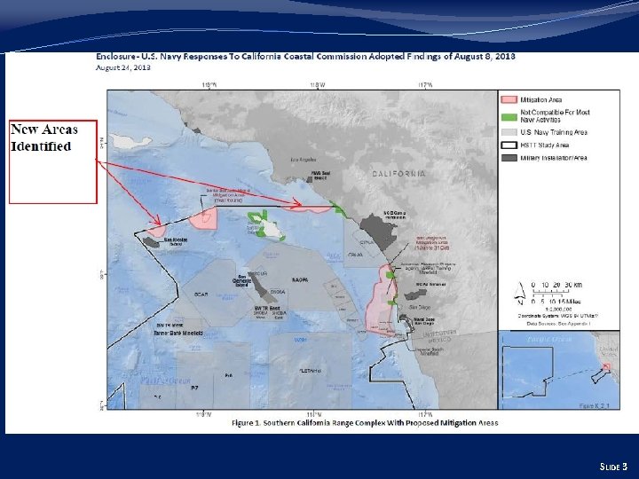Click the 'Military Installation/Area' legend label
This screenshot has width=639, height=479.
tap(554, 158)
